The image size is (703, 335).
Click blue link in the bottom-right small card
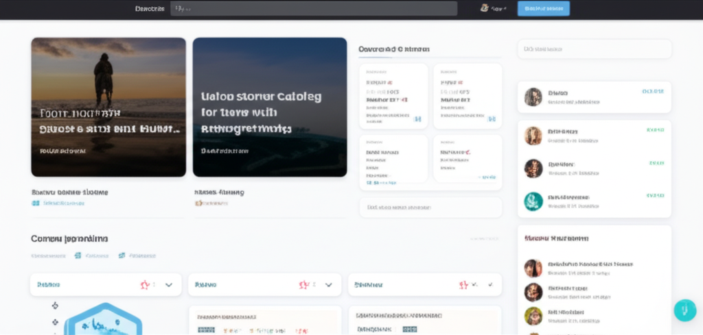487,177
